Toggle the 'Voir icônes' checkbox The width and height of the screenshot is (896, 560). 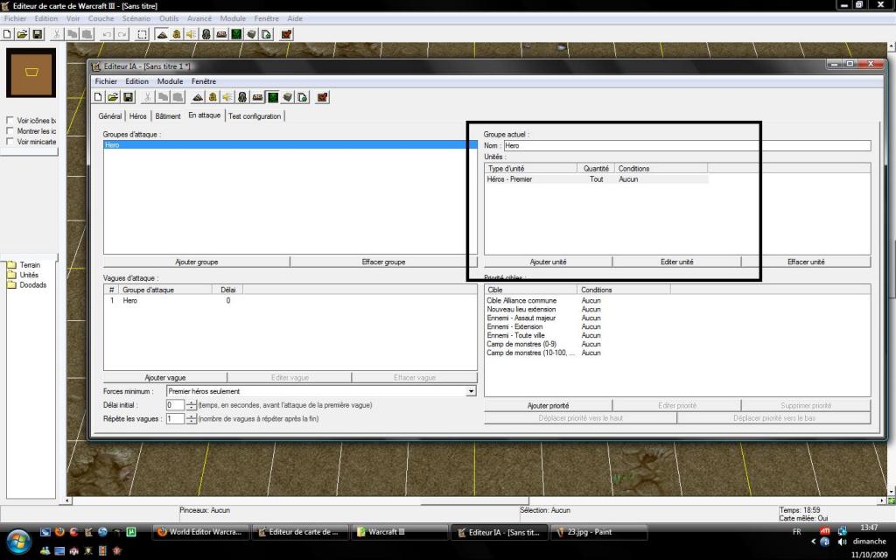[10, 121]
